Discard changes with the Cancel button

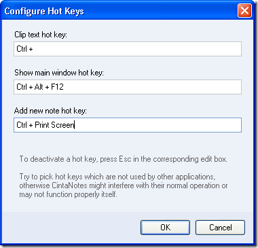(x=220, y=228)
